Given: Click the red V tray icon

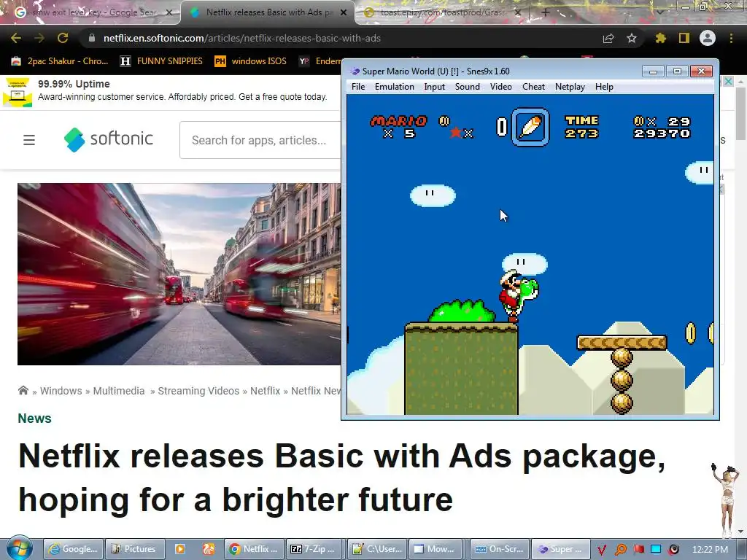Looking at the screenshot, I should click(x=601, y=550).
